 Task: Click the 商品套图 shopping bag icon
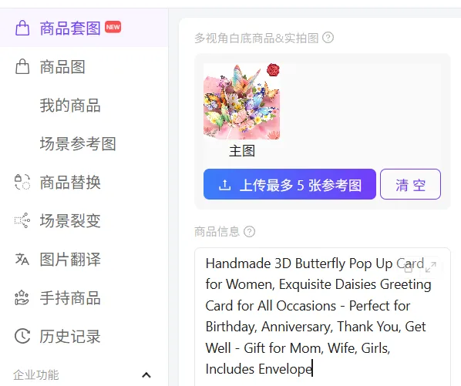coord(22,29)
